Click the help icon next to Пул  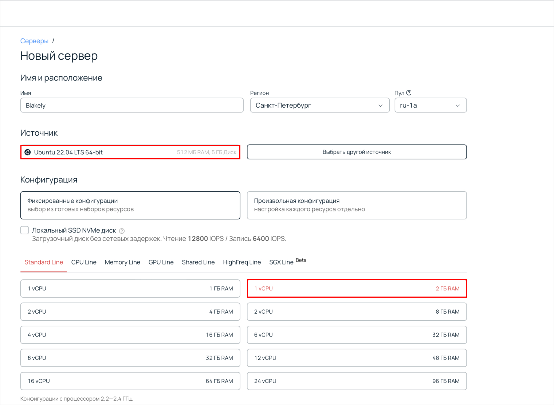(x=409, y=93)
